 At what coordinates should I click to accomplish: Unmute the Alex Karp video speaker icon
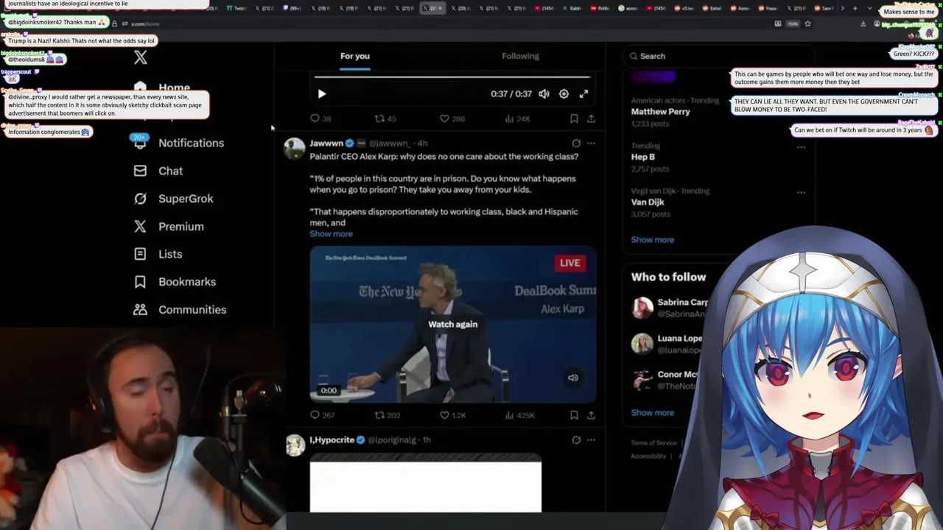(573, 378)
